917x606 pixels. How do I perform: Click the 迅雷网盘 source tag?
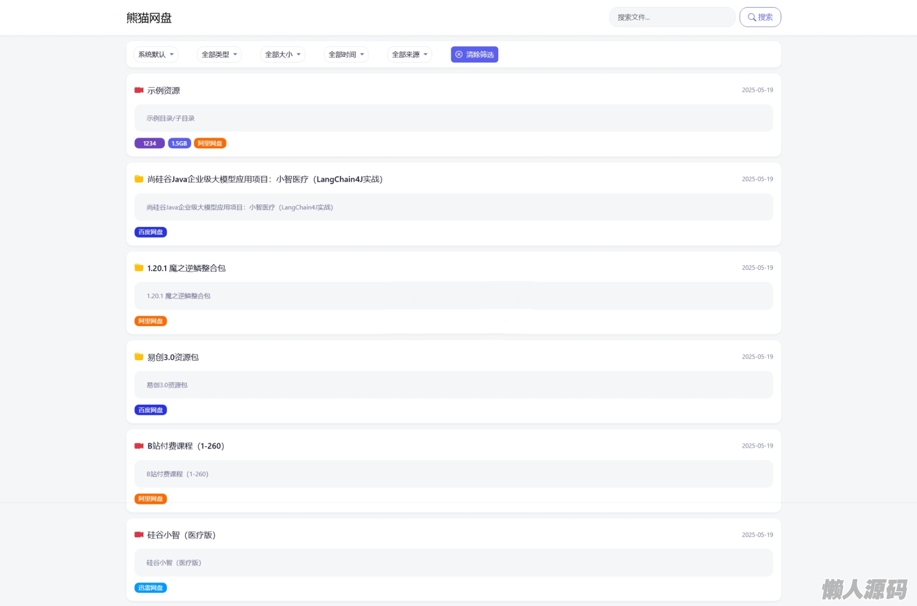click(151, 588)
